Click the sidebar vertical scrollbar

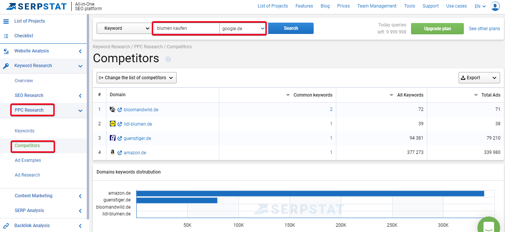pos(88,117)
